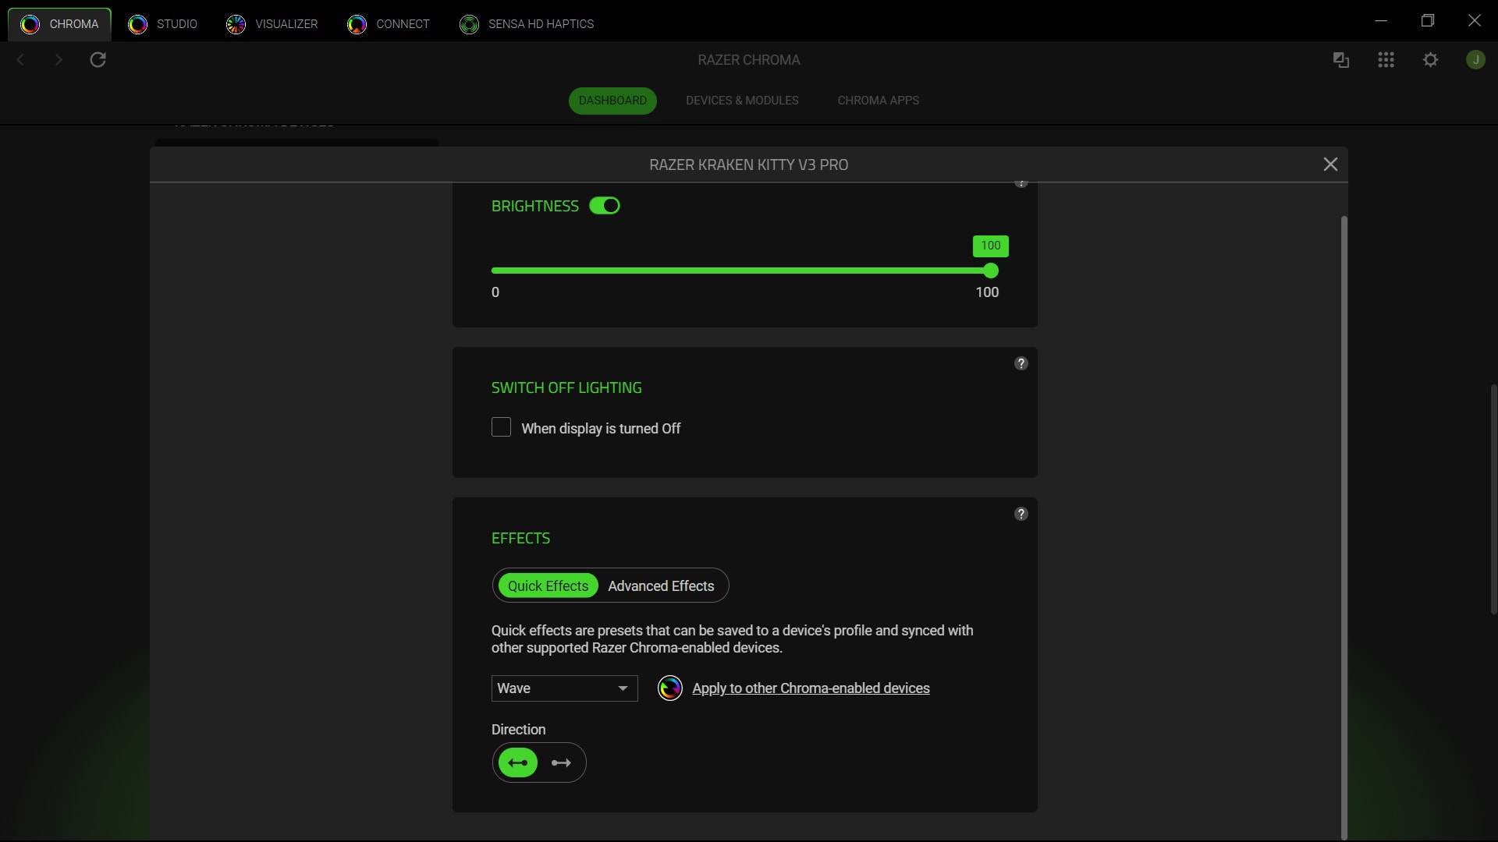This screenshot has width=1498, height=842.
Task: Go to Chroma Apps
Action: click(879, 100)
